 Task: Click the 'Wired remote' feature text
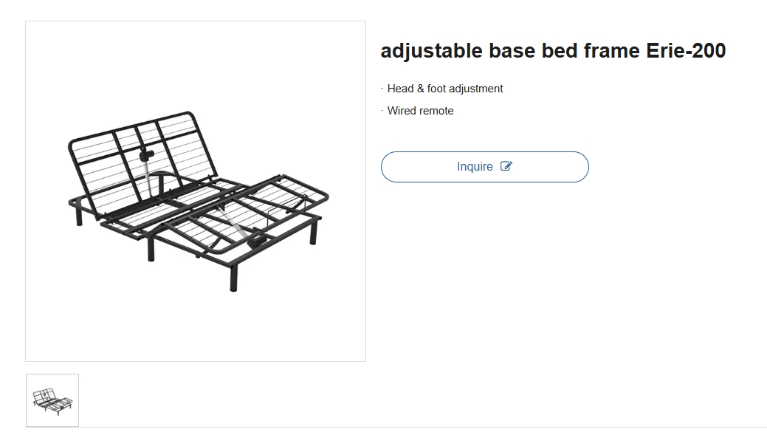point(420,111)
